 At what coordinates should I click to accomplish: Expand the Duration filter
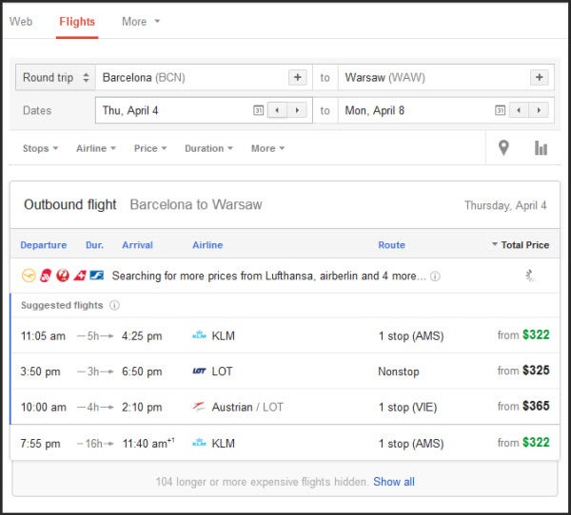pos(208,148)
